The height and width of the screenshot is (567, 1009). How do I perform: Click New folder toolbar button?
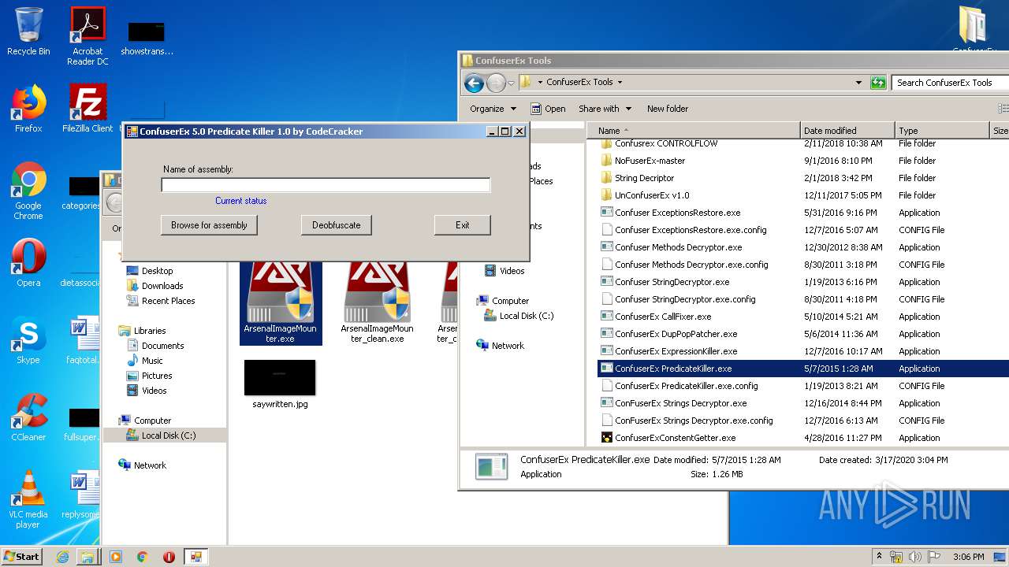tap(668, 109)
